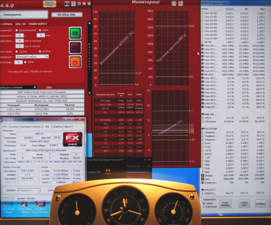Close the performance monitor gadget
Image resolution: width=271 pixels, height=225 pixels.
click(149, 160)
